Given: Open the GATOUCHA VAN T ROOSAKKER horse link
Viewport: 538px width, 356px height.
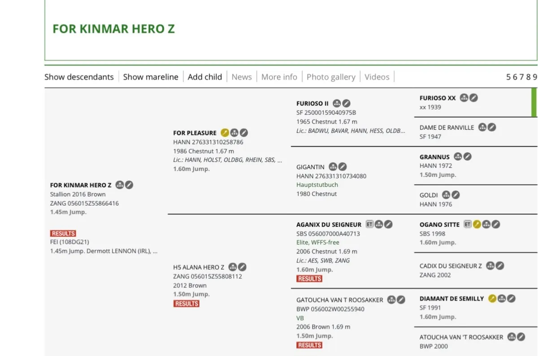Looking at the screenshot, I should coord(339,300).
